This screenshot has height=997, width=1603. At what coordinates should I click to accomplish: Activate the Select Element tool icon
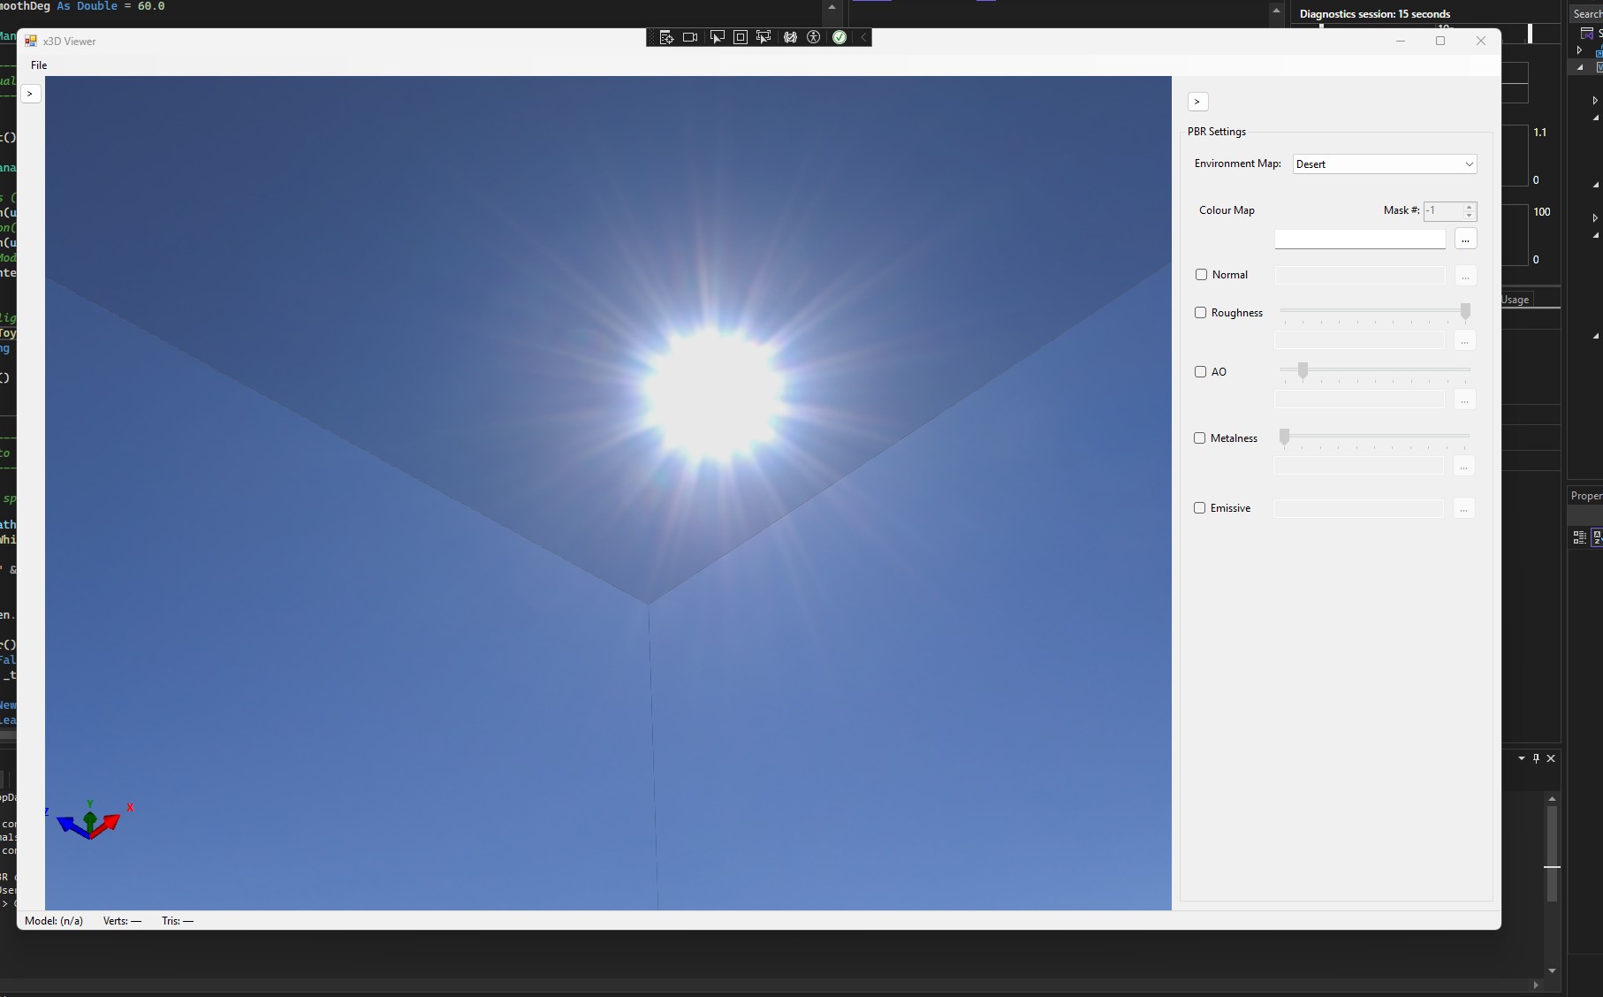(x=717, y=37)
